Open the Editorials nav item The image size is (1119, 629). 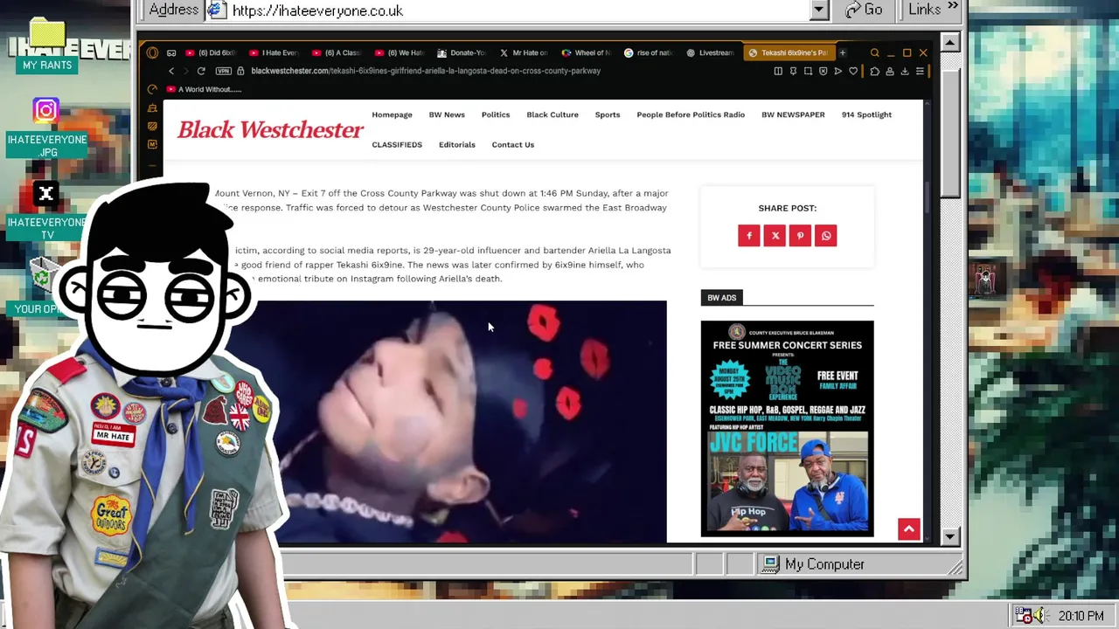[457, 145]
